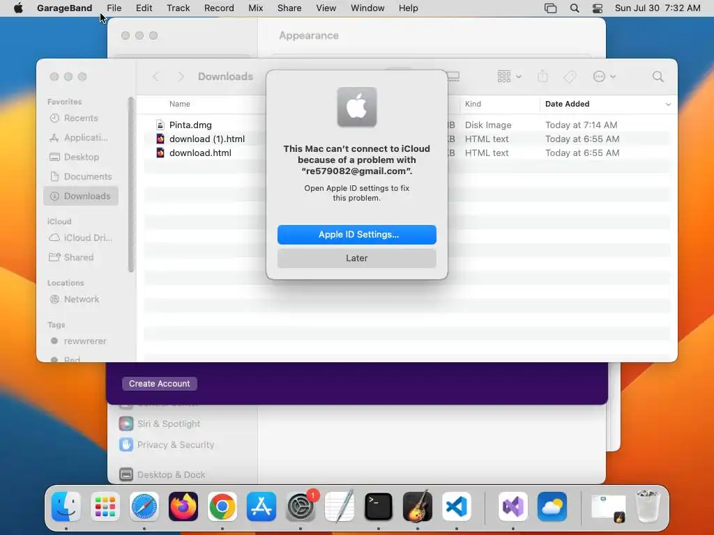Open Safari from the Dock

[x=144, y=506]
